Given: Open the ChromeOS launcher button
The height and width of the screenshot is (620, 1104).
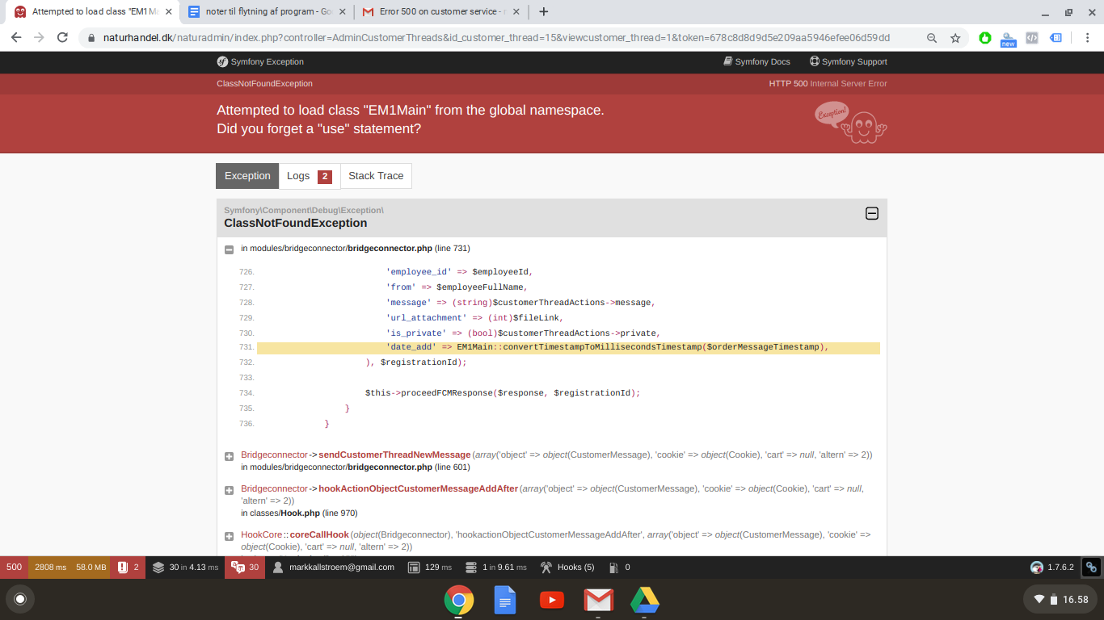Looking at the screenshot, I should [x=21, y=599].
